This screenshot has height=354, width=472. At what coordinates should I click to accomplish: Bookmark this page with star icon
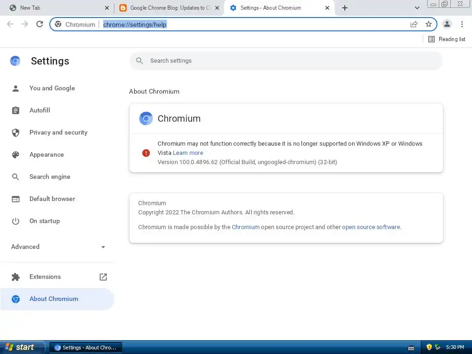point(429,24)
